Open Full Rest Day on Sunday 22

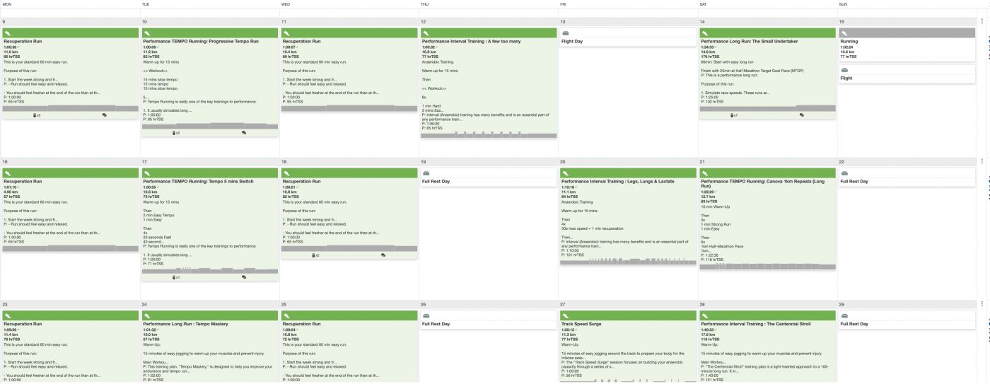click(x=854, y=181)
